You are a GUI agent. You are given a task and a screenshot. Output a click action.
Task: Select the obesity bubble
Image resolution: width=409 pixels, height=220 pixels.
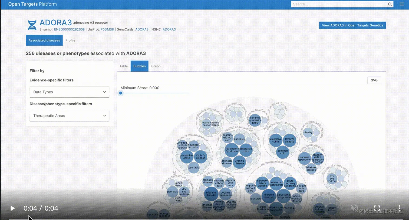click(308, 132)
